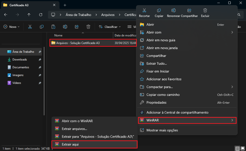This screenshot has height=151, width=246.
Task: Click Excluir trash icon in context menu
Action: [x=205, y=10]
